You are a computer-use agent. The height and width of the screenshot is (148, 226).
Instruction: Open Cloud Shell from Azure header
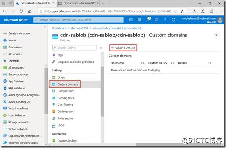pos(131,20)
